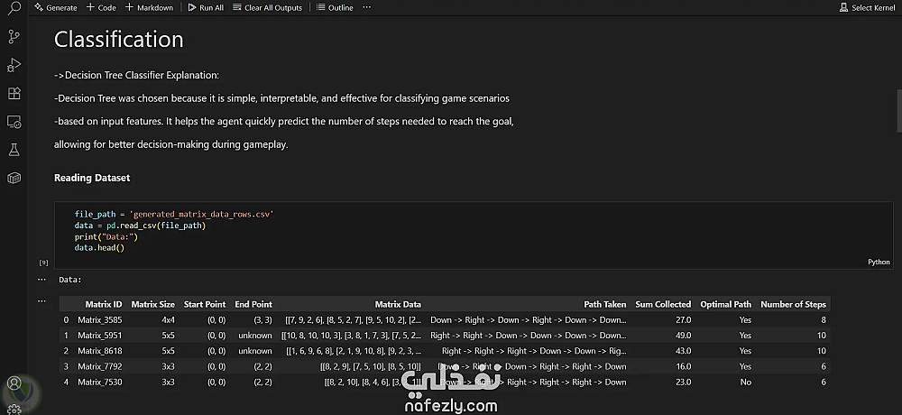The image size is (902, 415).
Task: Click the 27.0 sum collected value
Action: pos(683,320)
